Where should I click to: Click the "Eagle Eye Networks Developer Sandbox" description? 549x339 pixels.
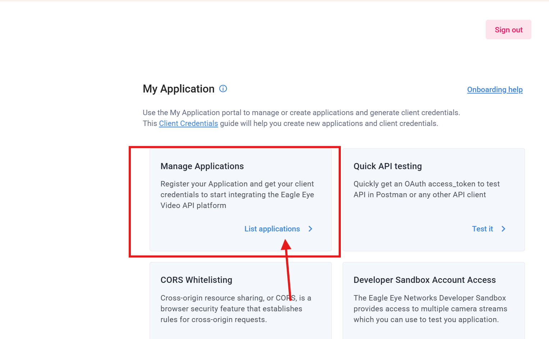430,309
